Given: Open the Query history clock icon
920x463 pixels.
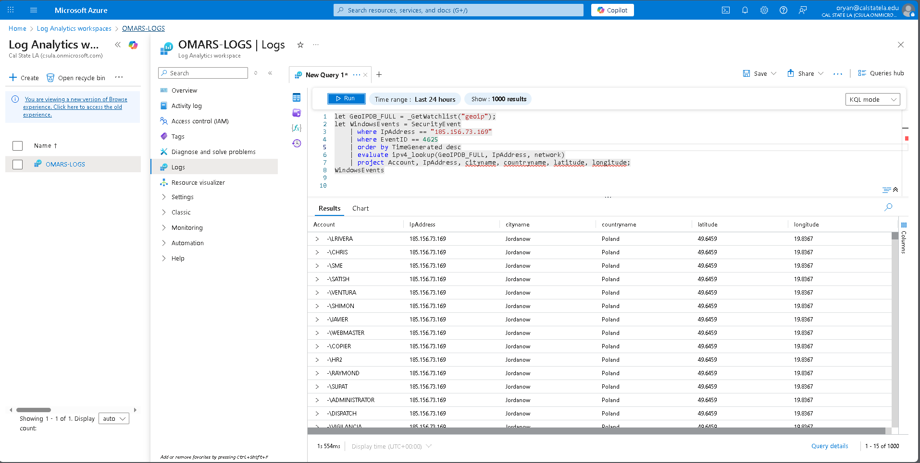Looking at the screenshot, I should pos(297,143).
